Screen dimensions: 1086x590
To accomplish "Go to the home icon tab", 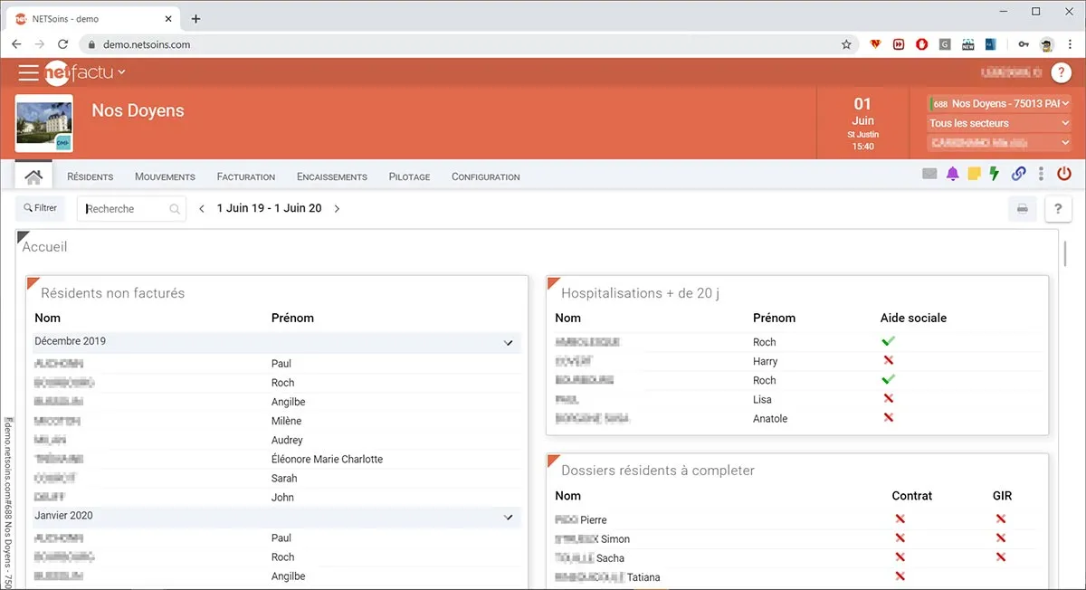I will point(34,176).
